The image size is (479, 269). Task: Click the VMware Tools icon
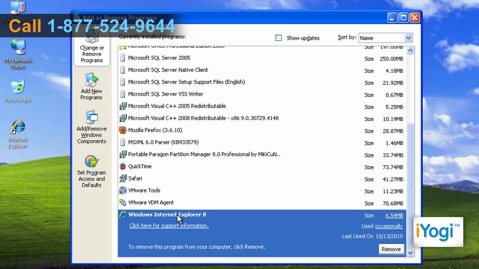(x=123, y=191)
